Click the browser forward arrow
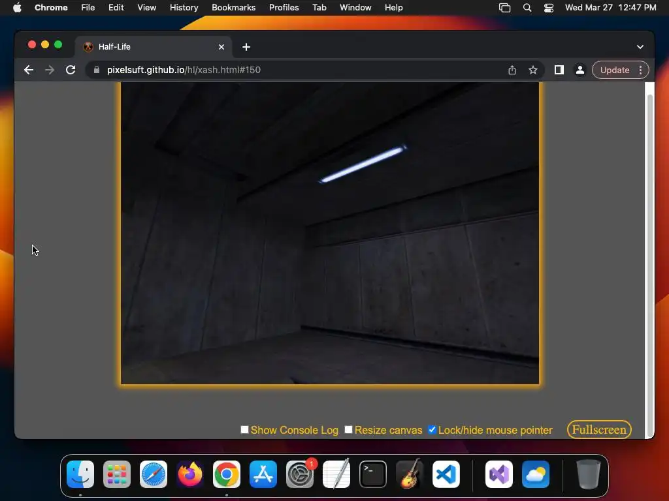669x501 pixels. click(x=50, y=70)
